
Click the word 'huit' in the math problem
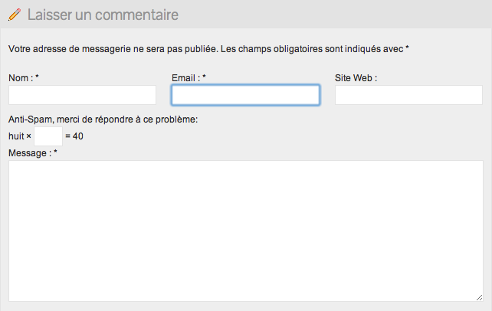[x=16, y=136]
